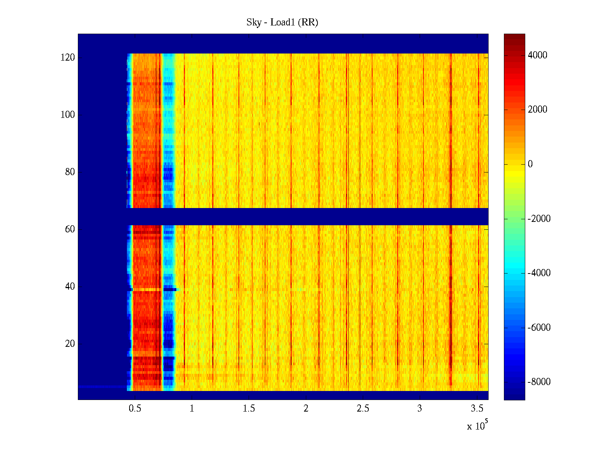Click the "x 10^5" axis exponent label
599x449 pixels.
pos(477,426)
